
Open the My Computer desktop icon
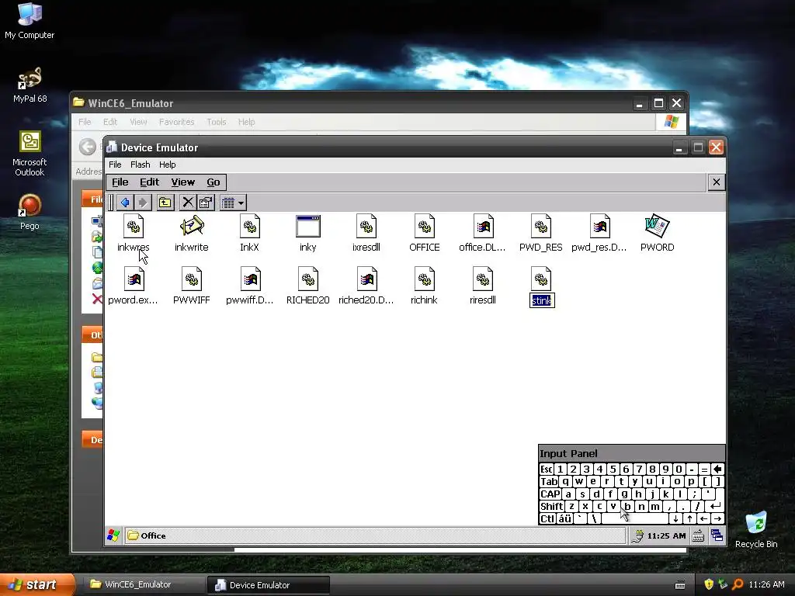30,21
